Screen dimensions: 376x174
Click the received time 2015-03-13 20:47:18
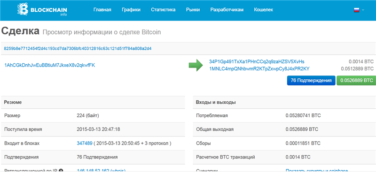[98, 129]
